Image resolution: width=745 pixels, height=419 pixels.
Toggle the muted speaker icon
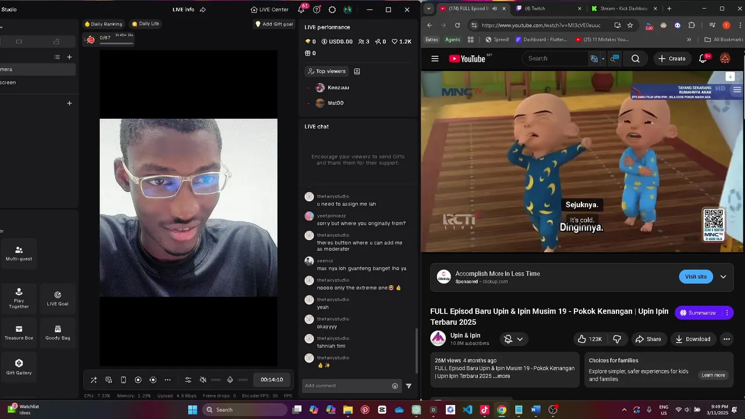pos(203,379)
